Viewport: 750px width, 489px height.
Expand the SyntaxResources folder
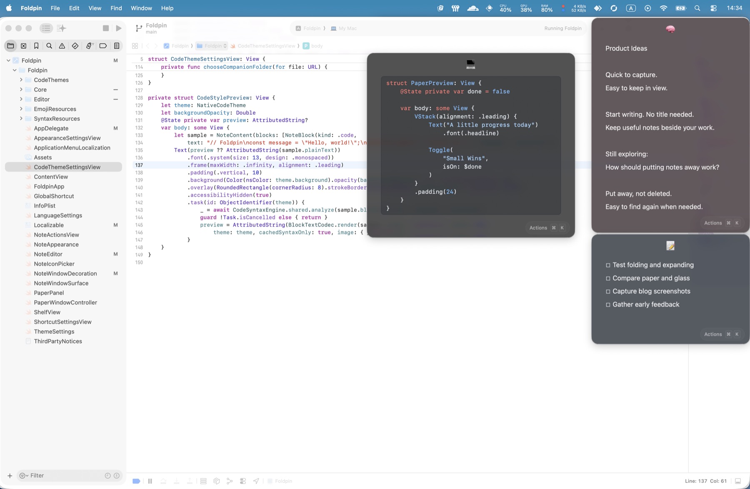(x=21, y=119)
